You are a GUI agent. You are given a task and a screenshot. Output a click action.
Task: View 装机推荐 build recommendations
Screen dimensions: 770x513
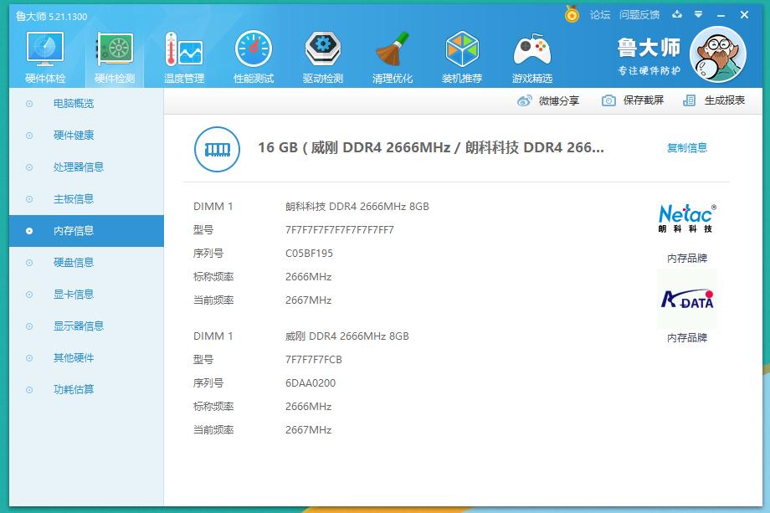tap(462, 53)
